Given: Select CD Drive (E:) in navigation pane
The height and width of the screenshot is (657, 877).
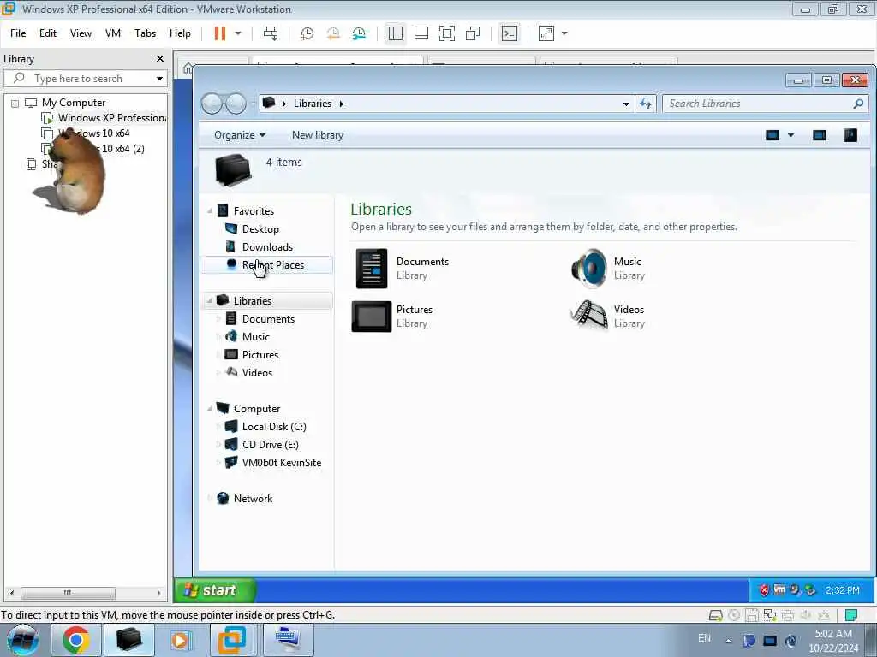Looking at the screenshot, I should (x=270, y=445).
